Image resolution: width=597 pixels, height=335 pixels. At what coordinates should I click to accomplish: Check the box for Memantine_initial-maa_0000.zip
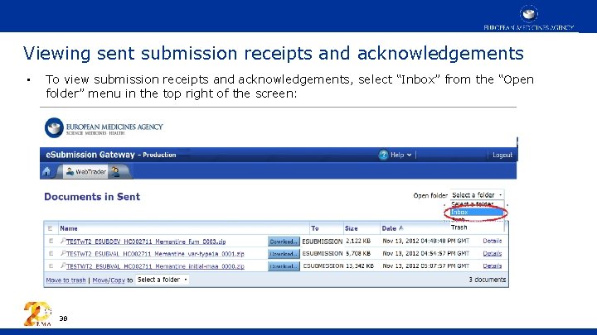pyautogui.click(x=51, y=266)
